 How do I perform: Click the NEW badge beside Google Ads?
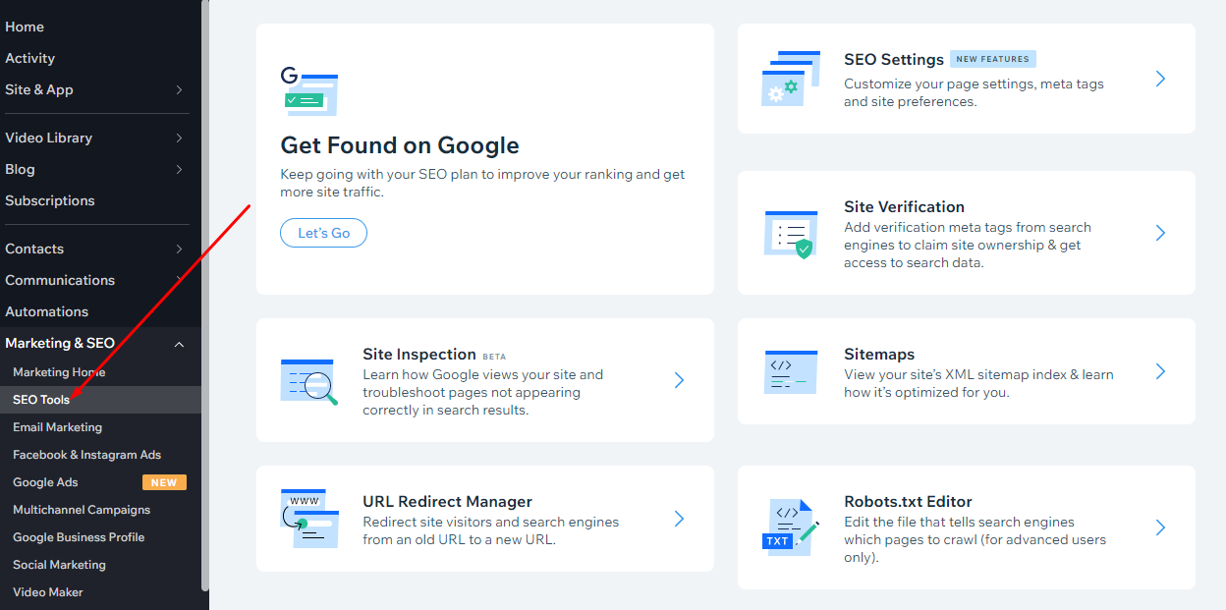164,482
